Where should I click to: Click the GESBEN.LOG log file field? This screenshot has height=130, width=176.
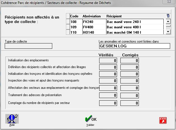point(134,46)
